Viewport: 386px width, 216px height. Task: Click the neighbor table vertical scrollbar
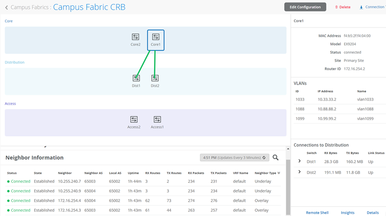pyautogui.click(x=288, y=187)
